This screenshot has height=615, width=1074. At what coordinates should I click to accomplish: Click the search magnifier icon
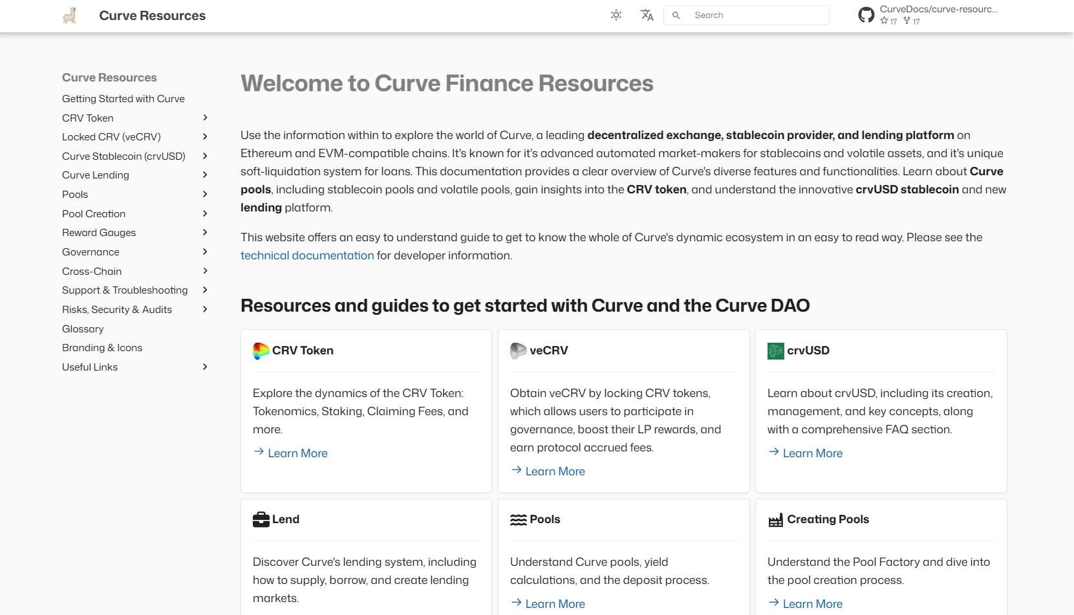pos(676,16)
